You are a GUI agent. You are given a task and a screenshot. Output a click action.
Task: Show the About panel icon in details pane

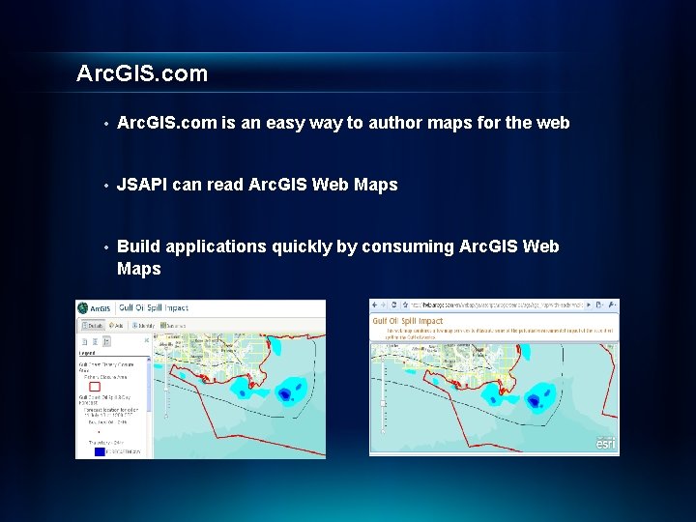85,341
